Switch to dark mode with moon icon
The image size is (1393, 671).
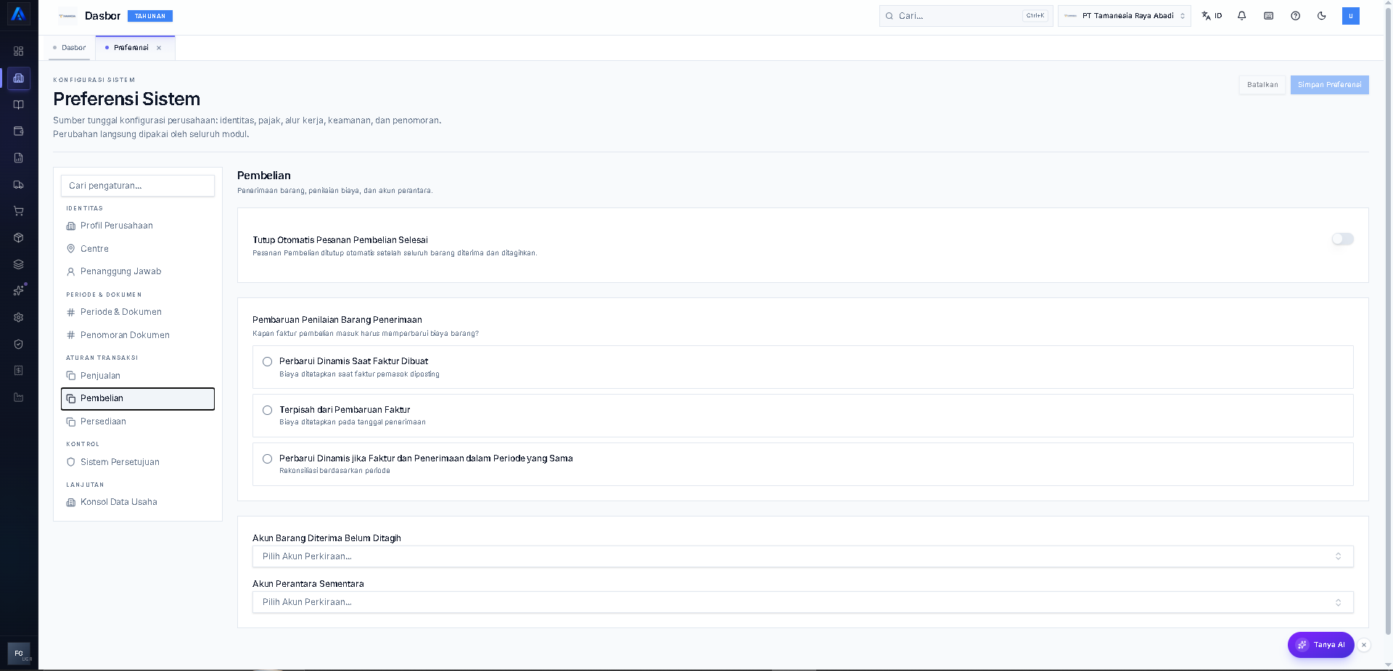[x=1322, y=16]
